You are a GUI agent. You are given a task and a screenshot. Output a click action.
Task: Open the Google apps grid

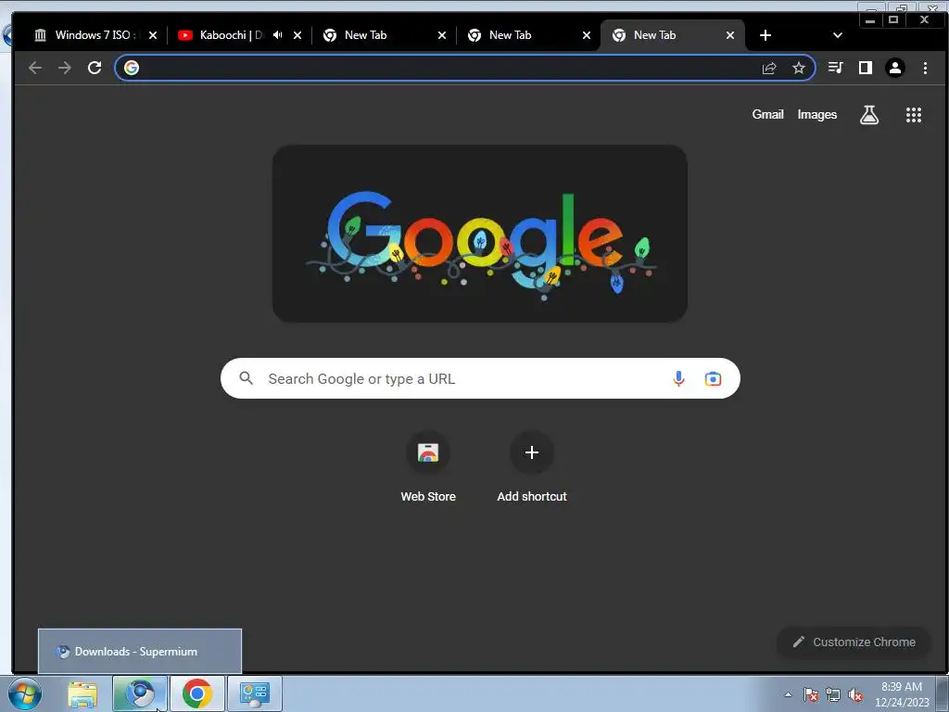(x=913, y=114)
